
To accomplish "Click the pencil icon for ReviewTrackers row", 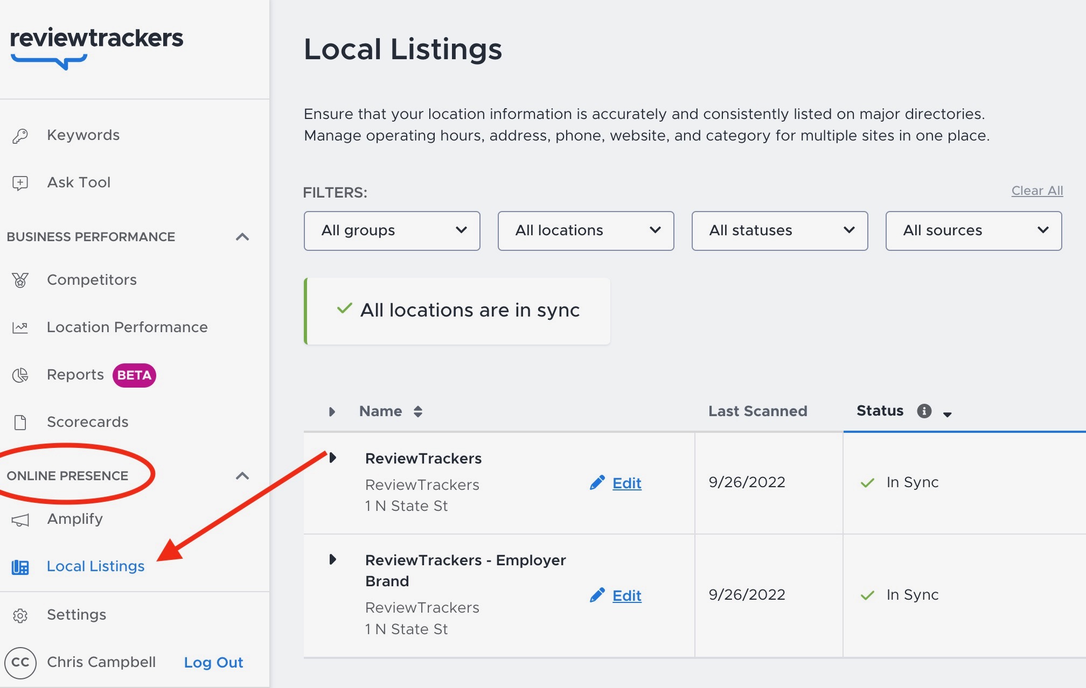I will point(597,482).
